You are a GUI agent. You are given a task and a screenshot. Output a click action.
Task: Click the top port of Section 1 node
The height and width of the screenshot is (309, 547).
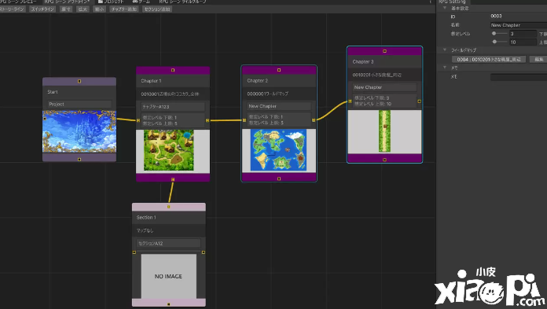(x=168, y=207)
